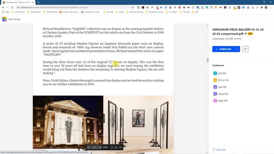Click the PDF to JPG yellow icon
Screen dimensions: 274x154
(x=215, y=80)
